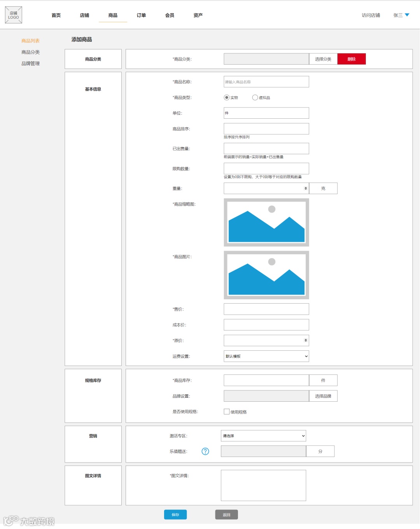Image resolution: width=420 pixels, height=529 pixels.
Task: Click the 图文详情 section box label
Action: (x=93, y=476)
